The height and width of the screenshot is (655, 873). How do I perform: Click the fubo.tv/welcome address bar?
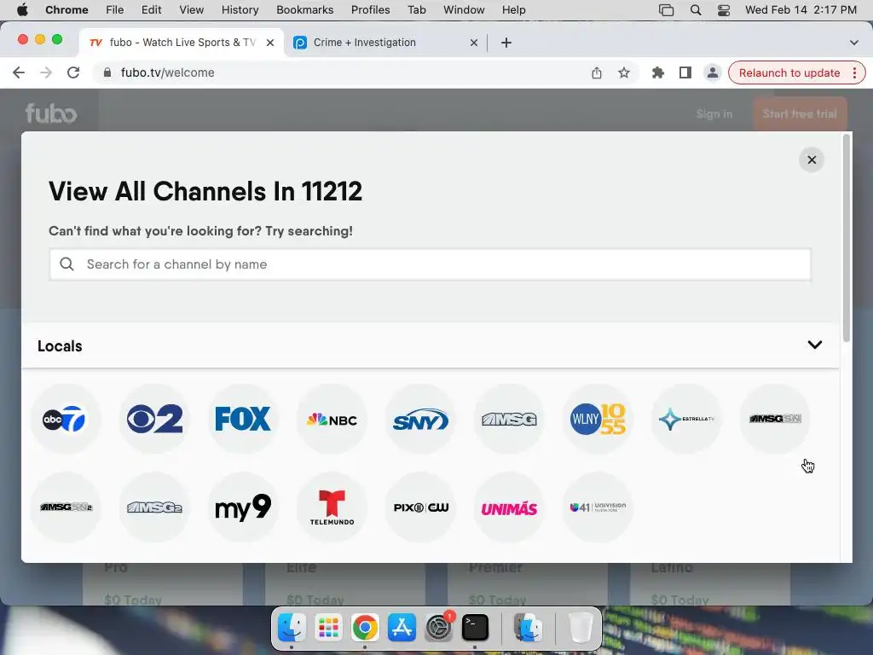point(167,72)
